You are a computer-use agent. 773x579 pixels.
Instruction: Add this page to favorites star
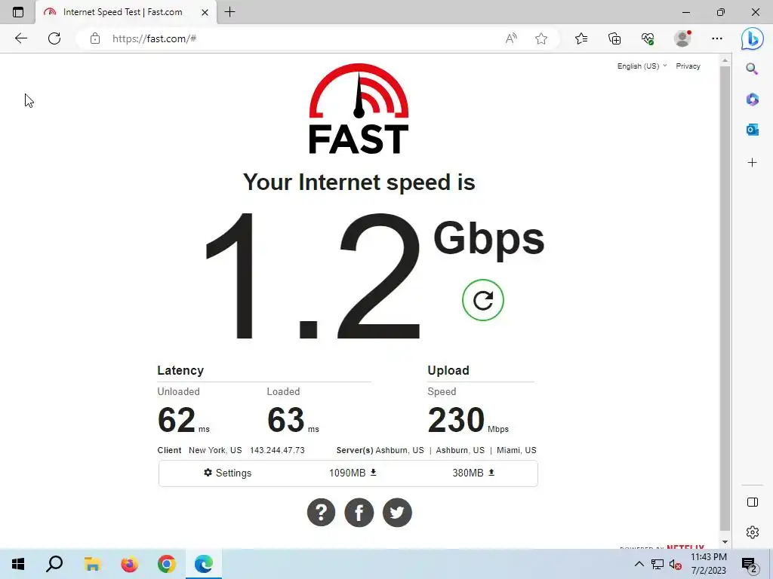pyautogui.click(x=541, y=38)
